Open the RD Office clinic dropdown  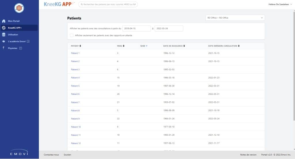[x=235, y=18]
